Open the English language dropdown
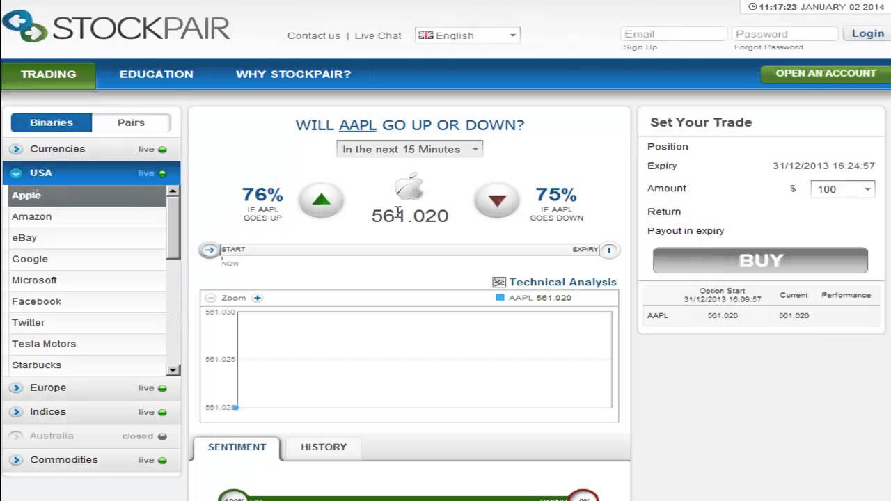Image resolution: width=891 pixels, height=501 pixels. pyautogui.click(x=468, y=35)
